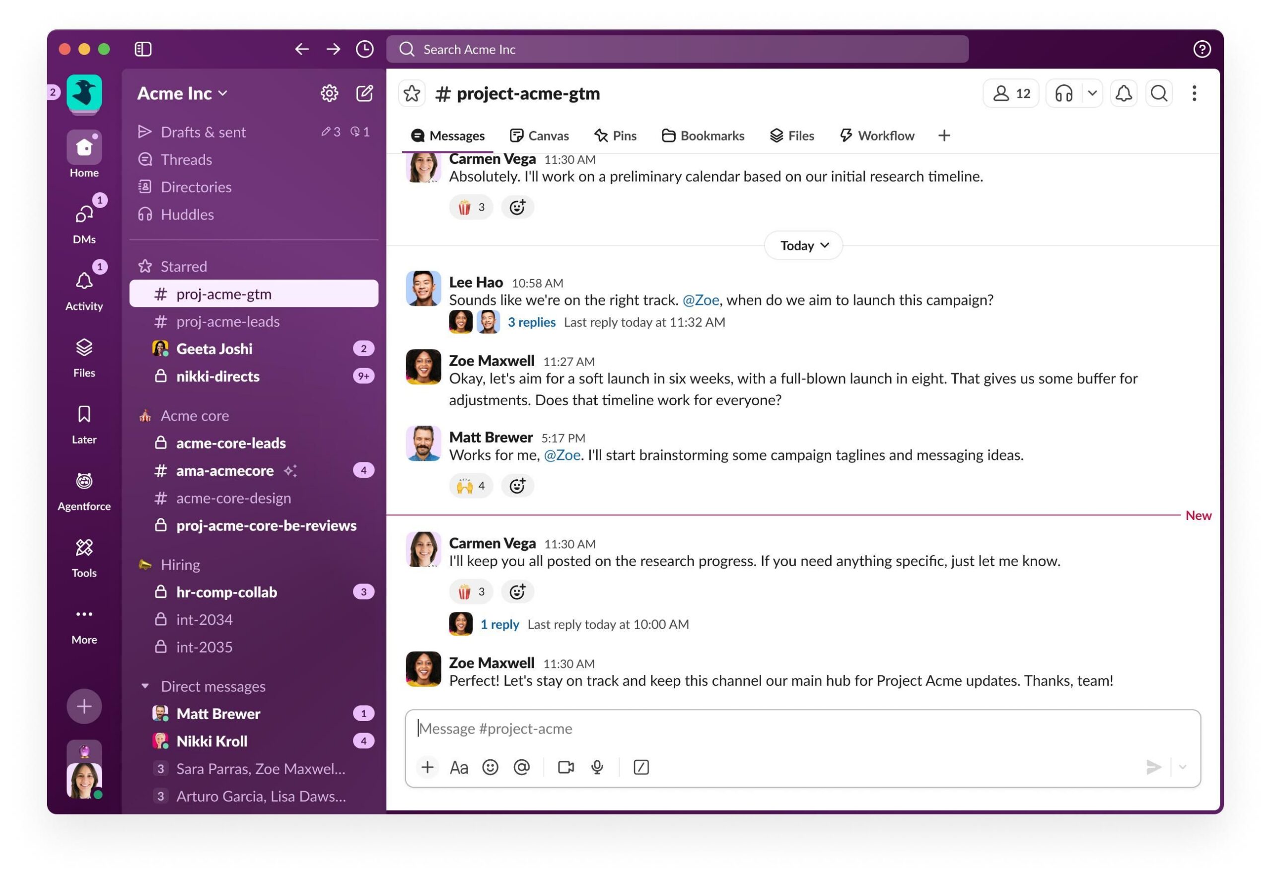Image resolution: width=1271 pixels, height=879 pixels.
Task: Open Nikki Kroll direct message
Action: [254, 741]
